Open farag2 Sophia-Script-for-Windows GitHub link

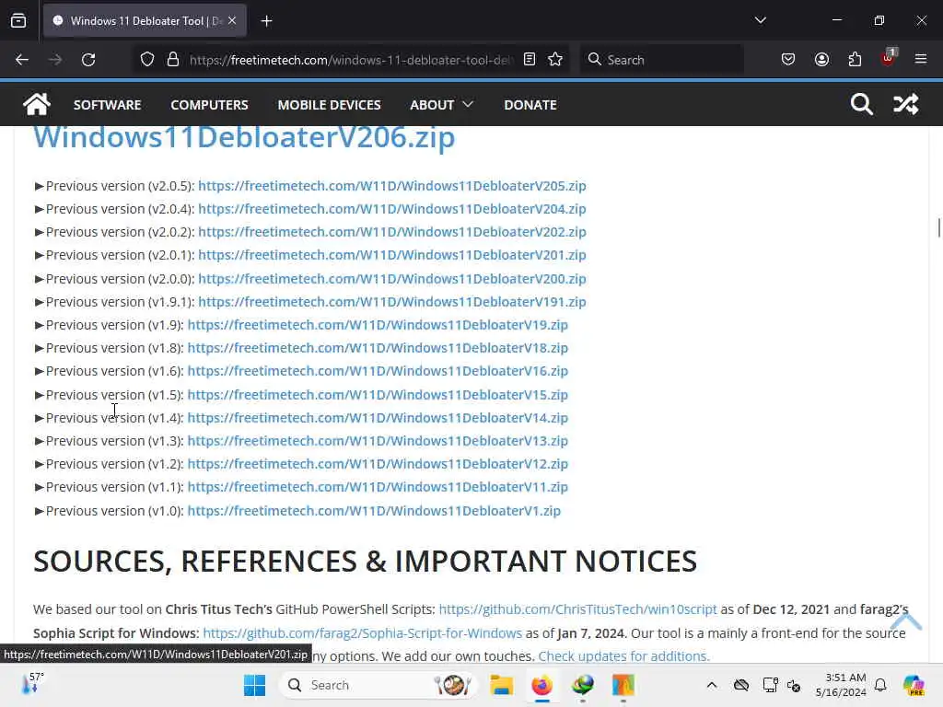click(x=362, y=633)
